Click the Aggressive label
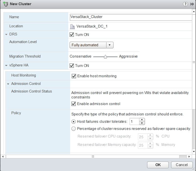196x171 pixels. pos(128,56)
